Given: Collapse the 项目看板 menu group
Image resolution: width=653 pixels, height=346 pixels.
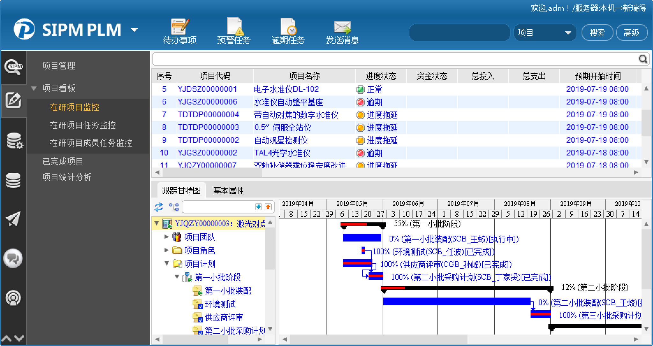Looking at the screenshot, I should pos(34,88).
